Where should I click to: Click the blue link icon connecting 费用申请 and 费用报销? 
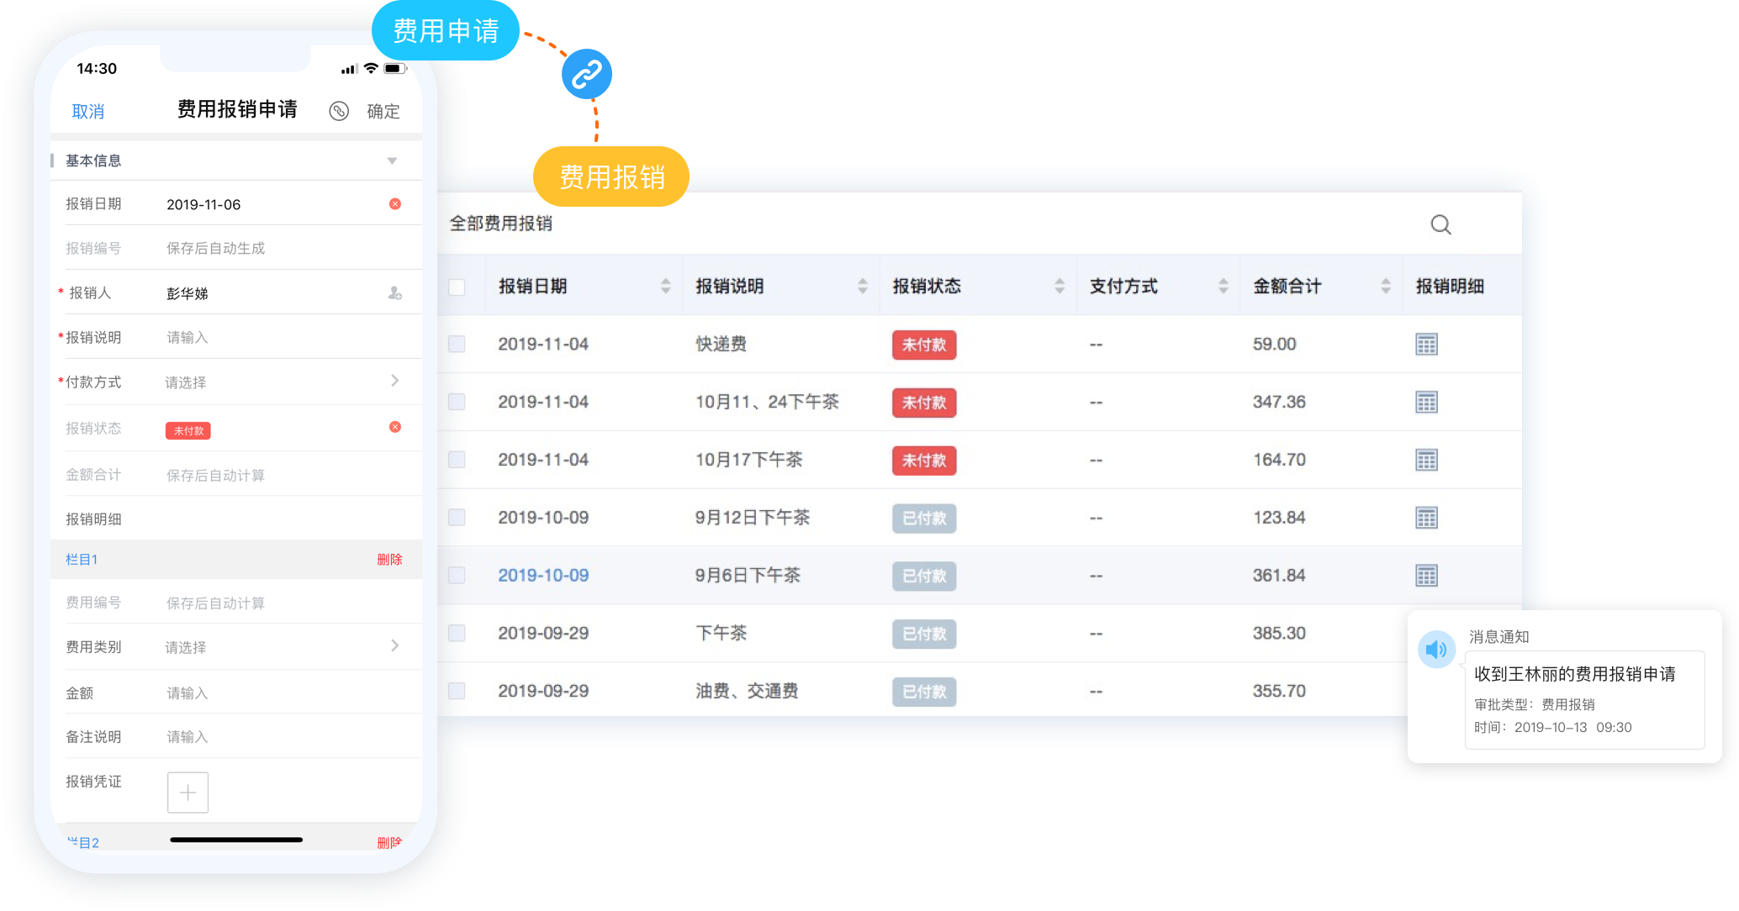point(585,74)
